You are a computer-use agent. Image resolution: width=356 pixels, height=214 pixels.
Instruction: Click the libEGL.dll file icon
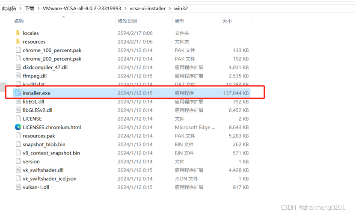18,101
